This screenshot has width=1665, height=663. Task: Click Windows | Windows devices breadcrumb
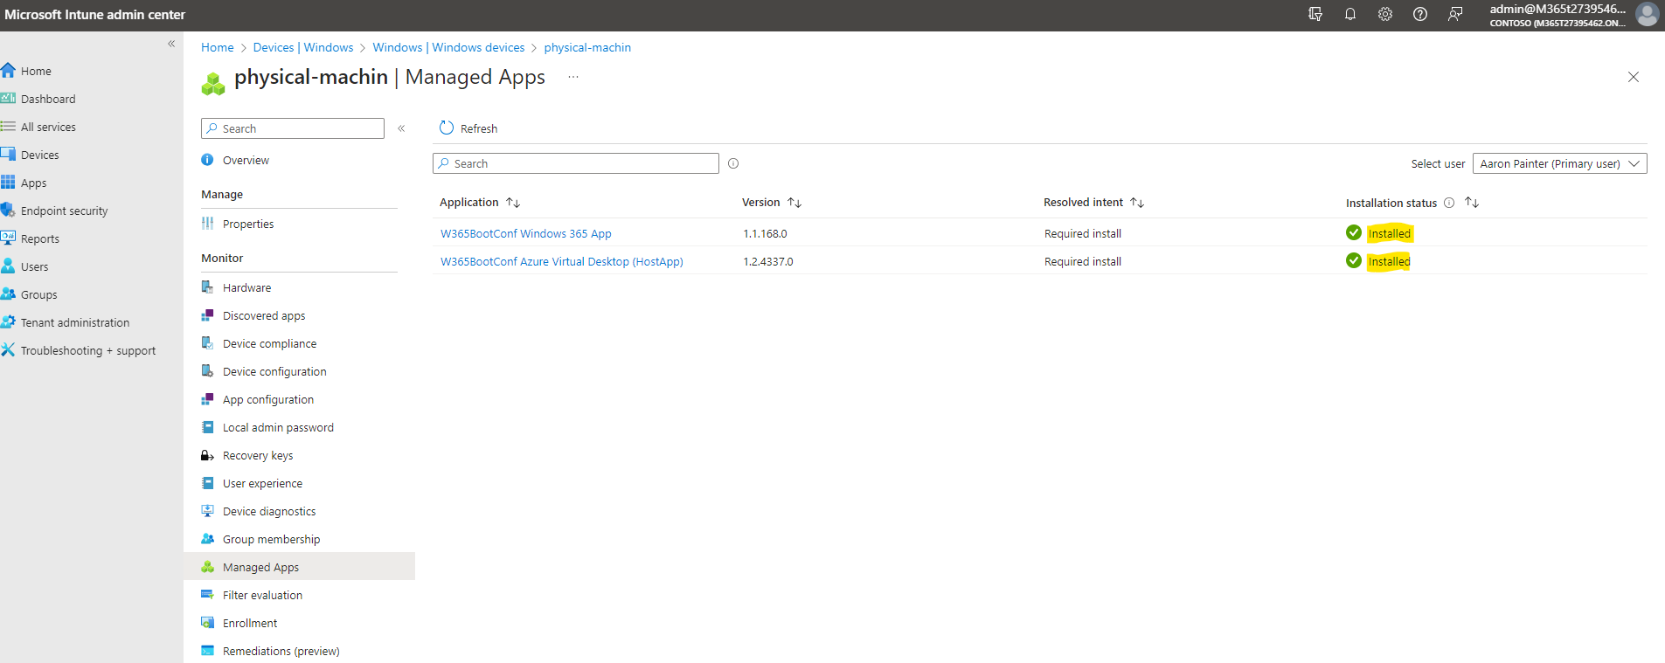448,47
